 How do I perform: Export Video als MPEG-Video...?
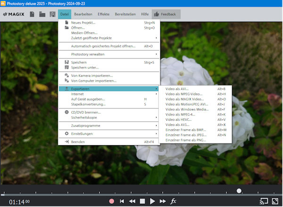[195, 94]
